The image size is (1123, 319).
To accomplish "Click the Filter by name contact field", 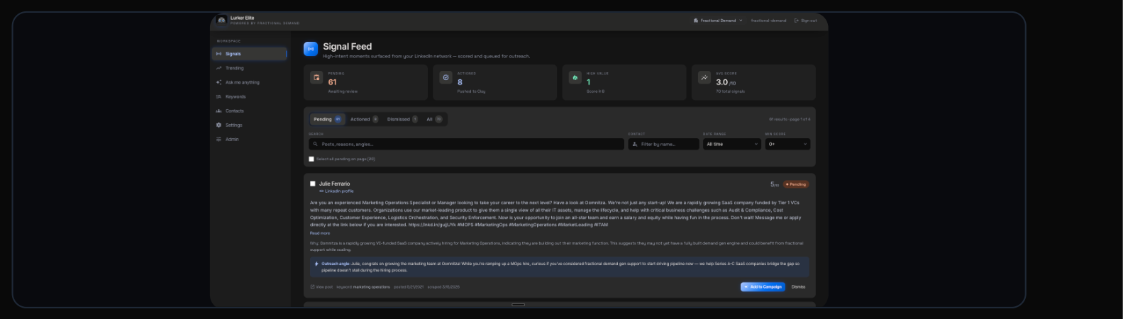I will (663, 144).
